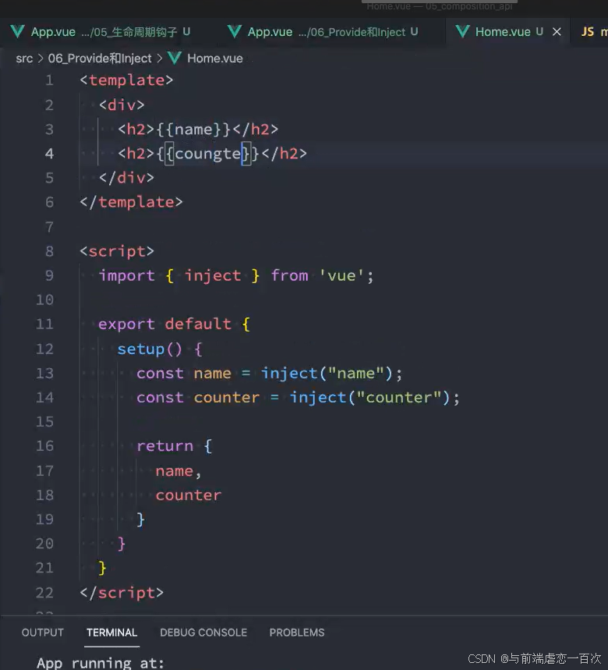Click the import keyword on line 9

click(x=127, y=275)
